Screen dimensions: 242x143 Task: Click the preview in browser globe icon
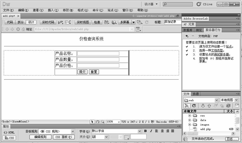[x=114, y=22]
